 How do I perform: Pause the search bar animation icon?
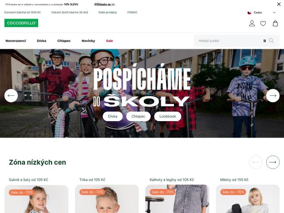(x=264, y=41)
